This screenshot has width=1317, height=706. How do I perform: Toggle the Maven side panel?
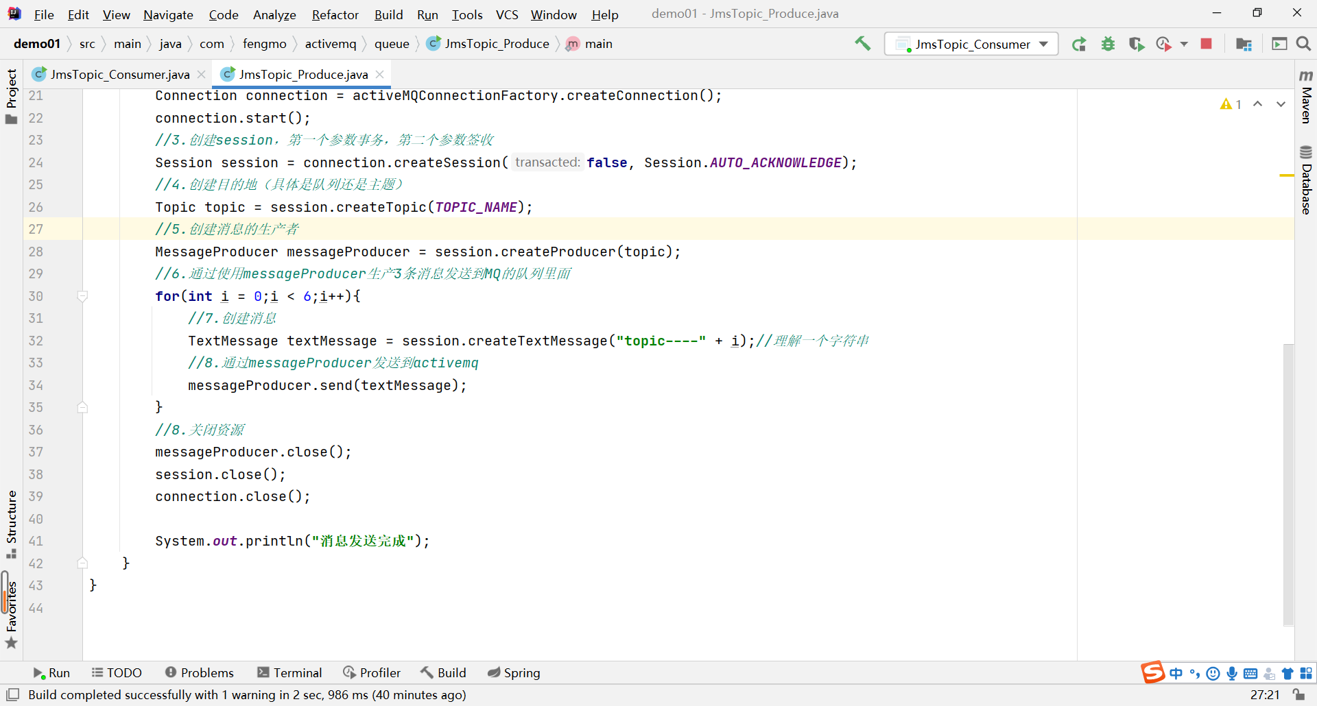[1306, 96]
